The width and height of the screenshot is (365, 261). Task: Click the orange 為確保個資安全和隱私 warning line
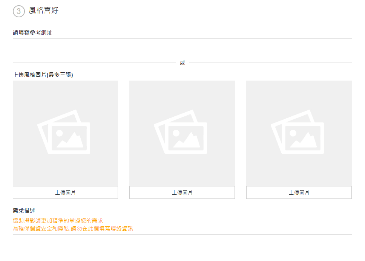(73, 229)
